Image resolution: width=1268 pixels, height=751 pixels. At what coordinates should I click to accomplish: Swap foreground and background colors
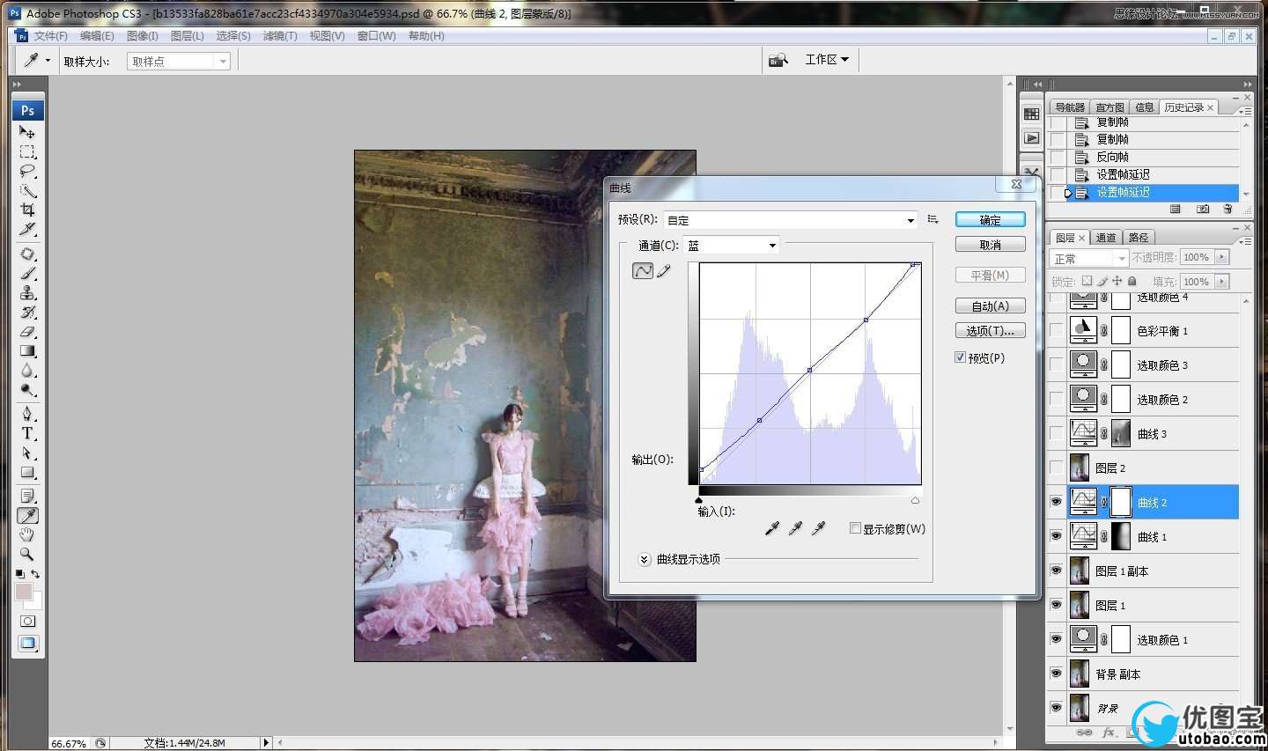[35, 574]
